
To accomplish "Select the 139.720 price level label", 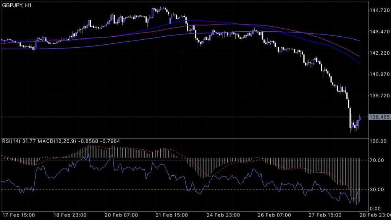I will [x=380, y=96].
